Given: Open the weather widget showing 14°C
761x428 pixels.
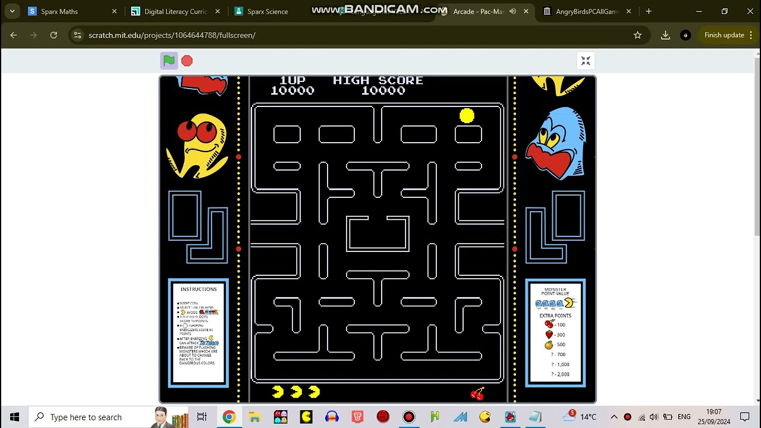Looking at the screenshot, I should pyautogui.click(x=578, y=417).
